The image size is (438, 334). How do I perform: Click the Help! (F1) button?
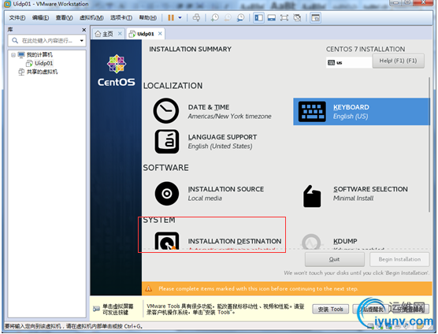399,61
